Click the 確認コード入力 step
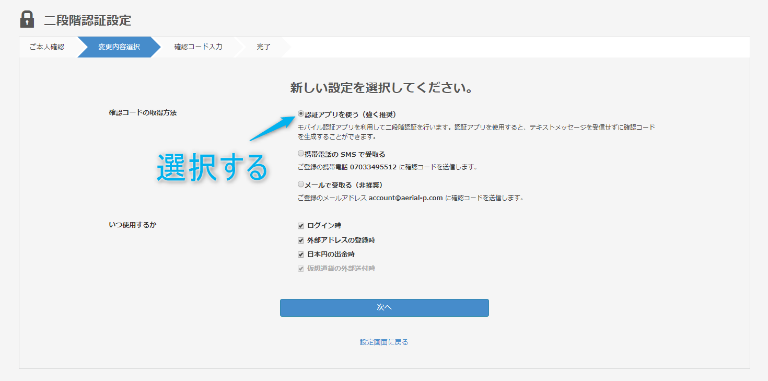 (x=197, y=47)
